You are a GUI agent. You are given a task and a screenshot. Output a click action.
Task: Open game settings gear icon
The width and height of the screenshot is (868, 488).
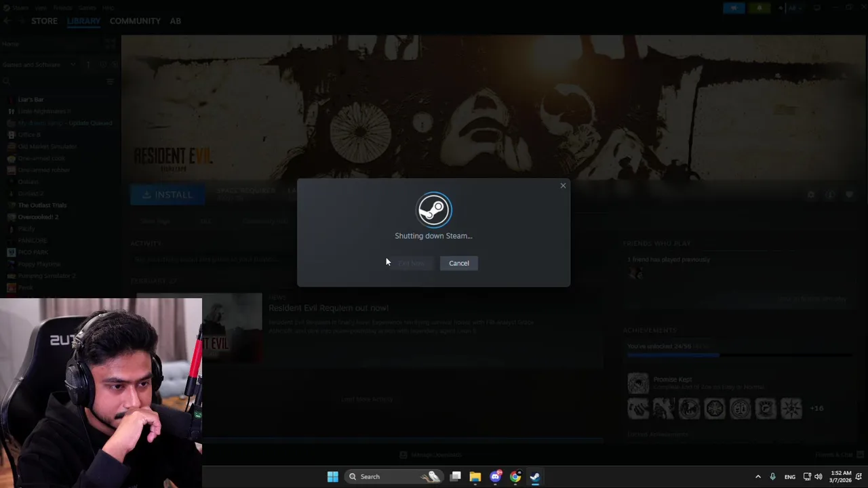811,195
